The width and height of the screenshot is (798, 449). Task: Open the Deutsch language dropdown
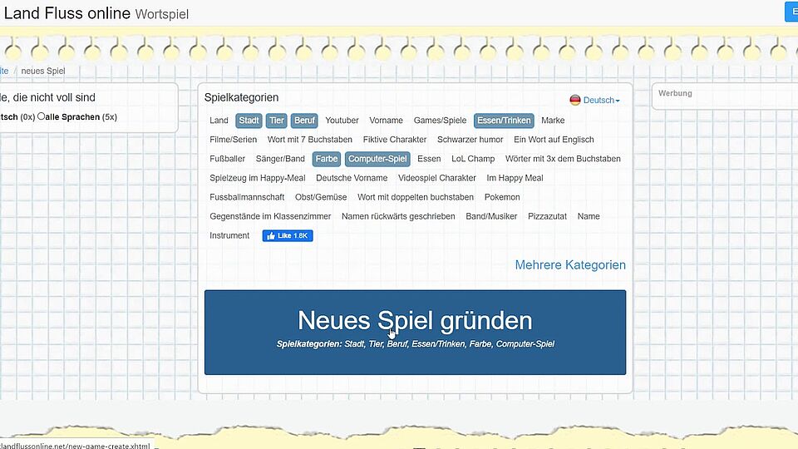[x=601, y=101]
